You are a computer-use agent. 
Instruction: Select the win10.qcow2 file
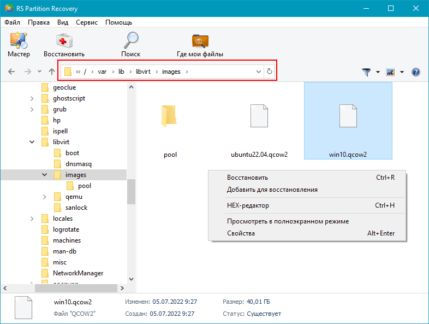point(348,121)
